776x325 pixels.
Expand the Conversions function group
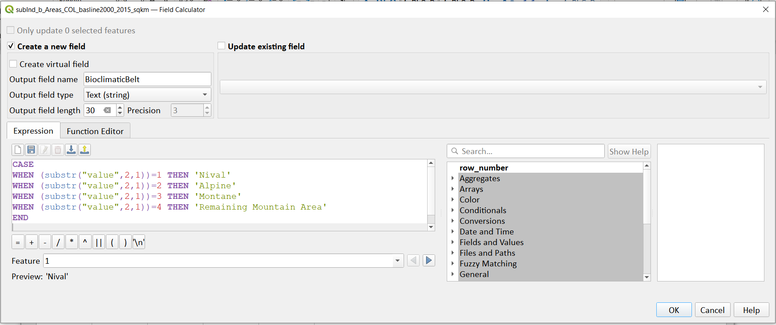tap(453, 221)
